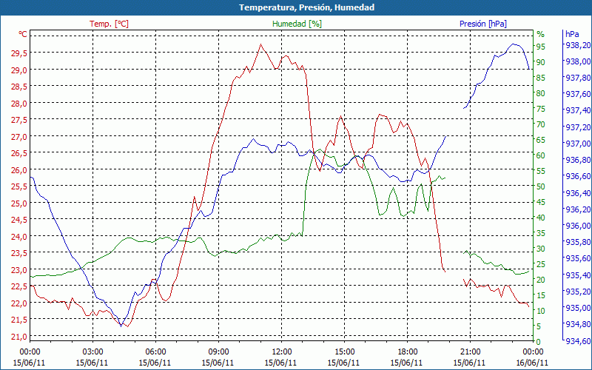
Task: Click the '28,0' temperature axis value
Action: tap(19, 103)
